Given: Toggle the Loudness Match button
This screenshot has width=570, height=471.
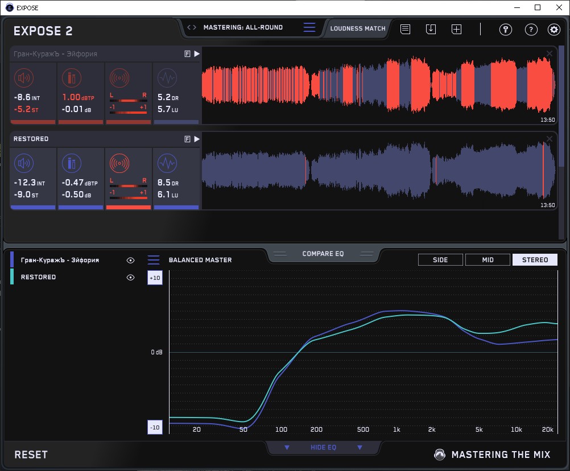Looking at the screenshot, I should click(x=358, y=28).
